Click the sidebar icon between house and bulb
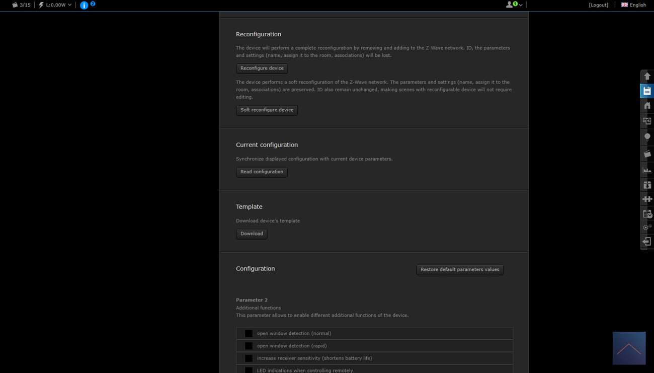654x373 pixels. click(x=647, y=121)
